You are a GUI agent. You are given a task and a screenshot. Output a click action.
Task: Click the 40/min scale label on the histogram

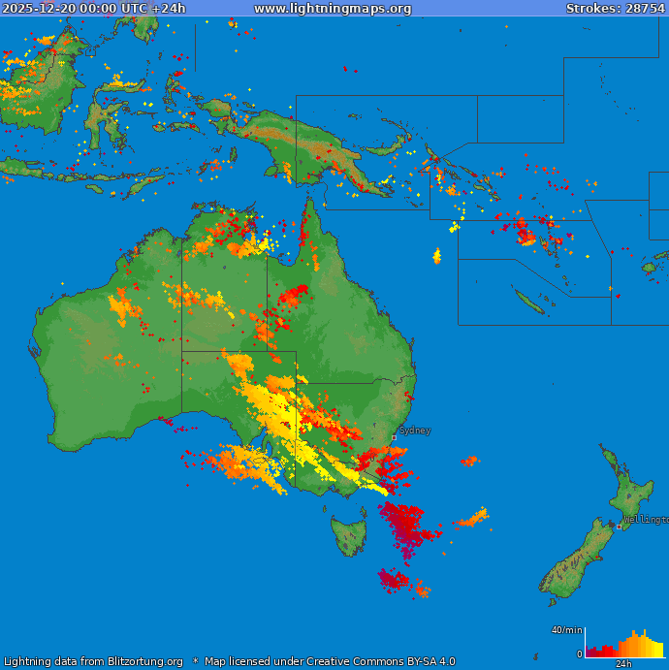(566, 630)
